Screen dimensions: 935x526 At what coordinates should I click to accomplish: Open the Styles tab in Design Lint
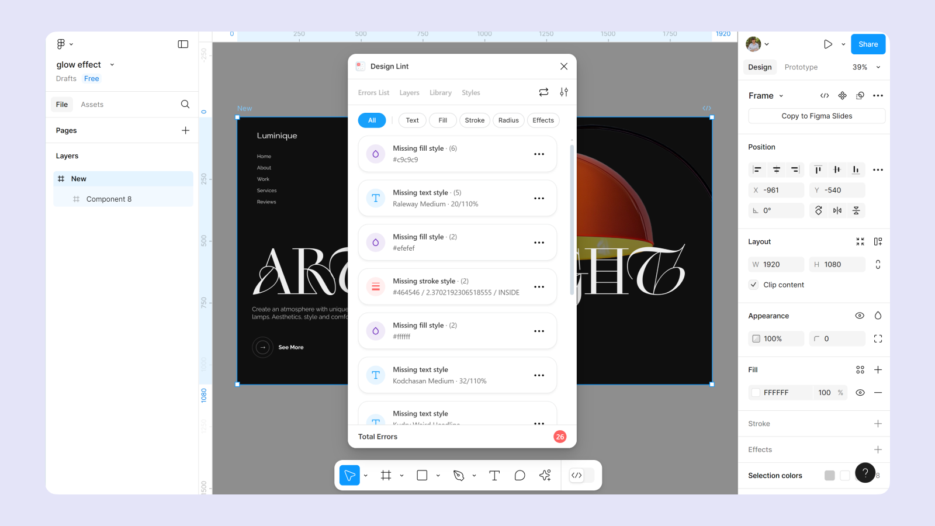click(x=470, y=93)
